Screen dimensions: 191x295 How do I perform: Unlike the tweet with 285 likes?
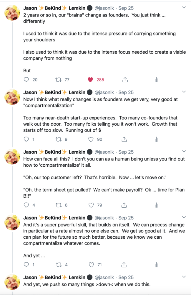91,80
